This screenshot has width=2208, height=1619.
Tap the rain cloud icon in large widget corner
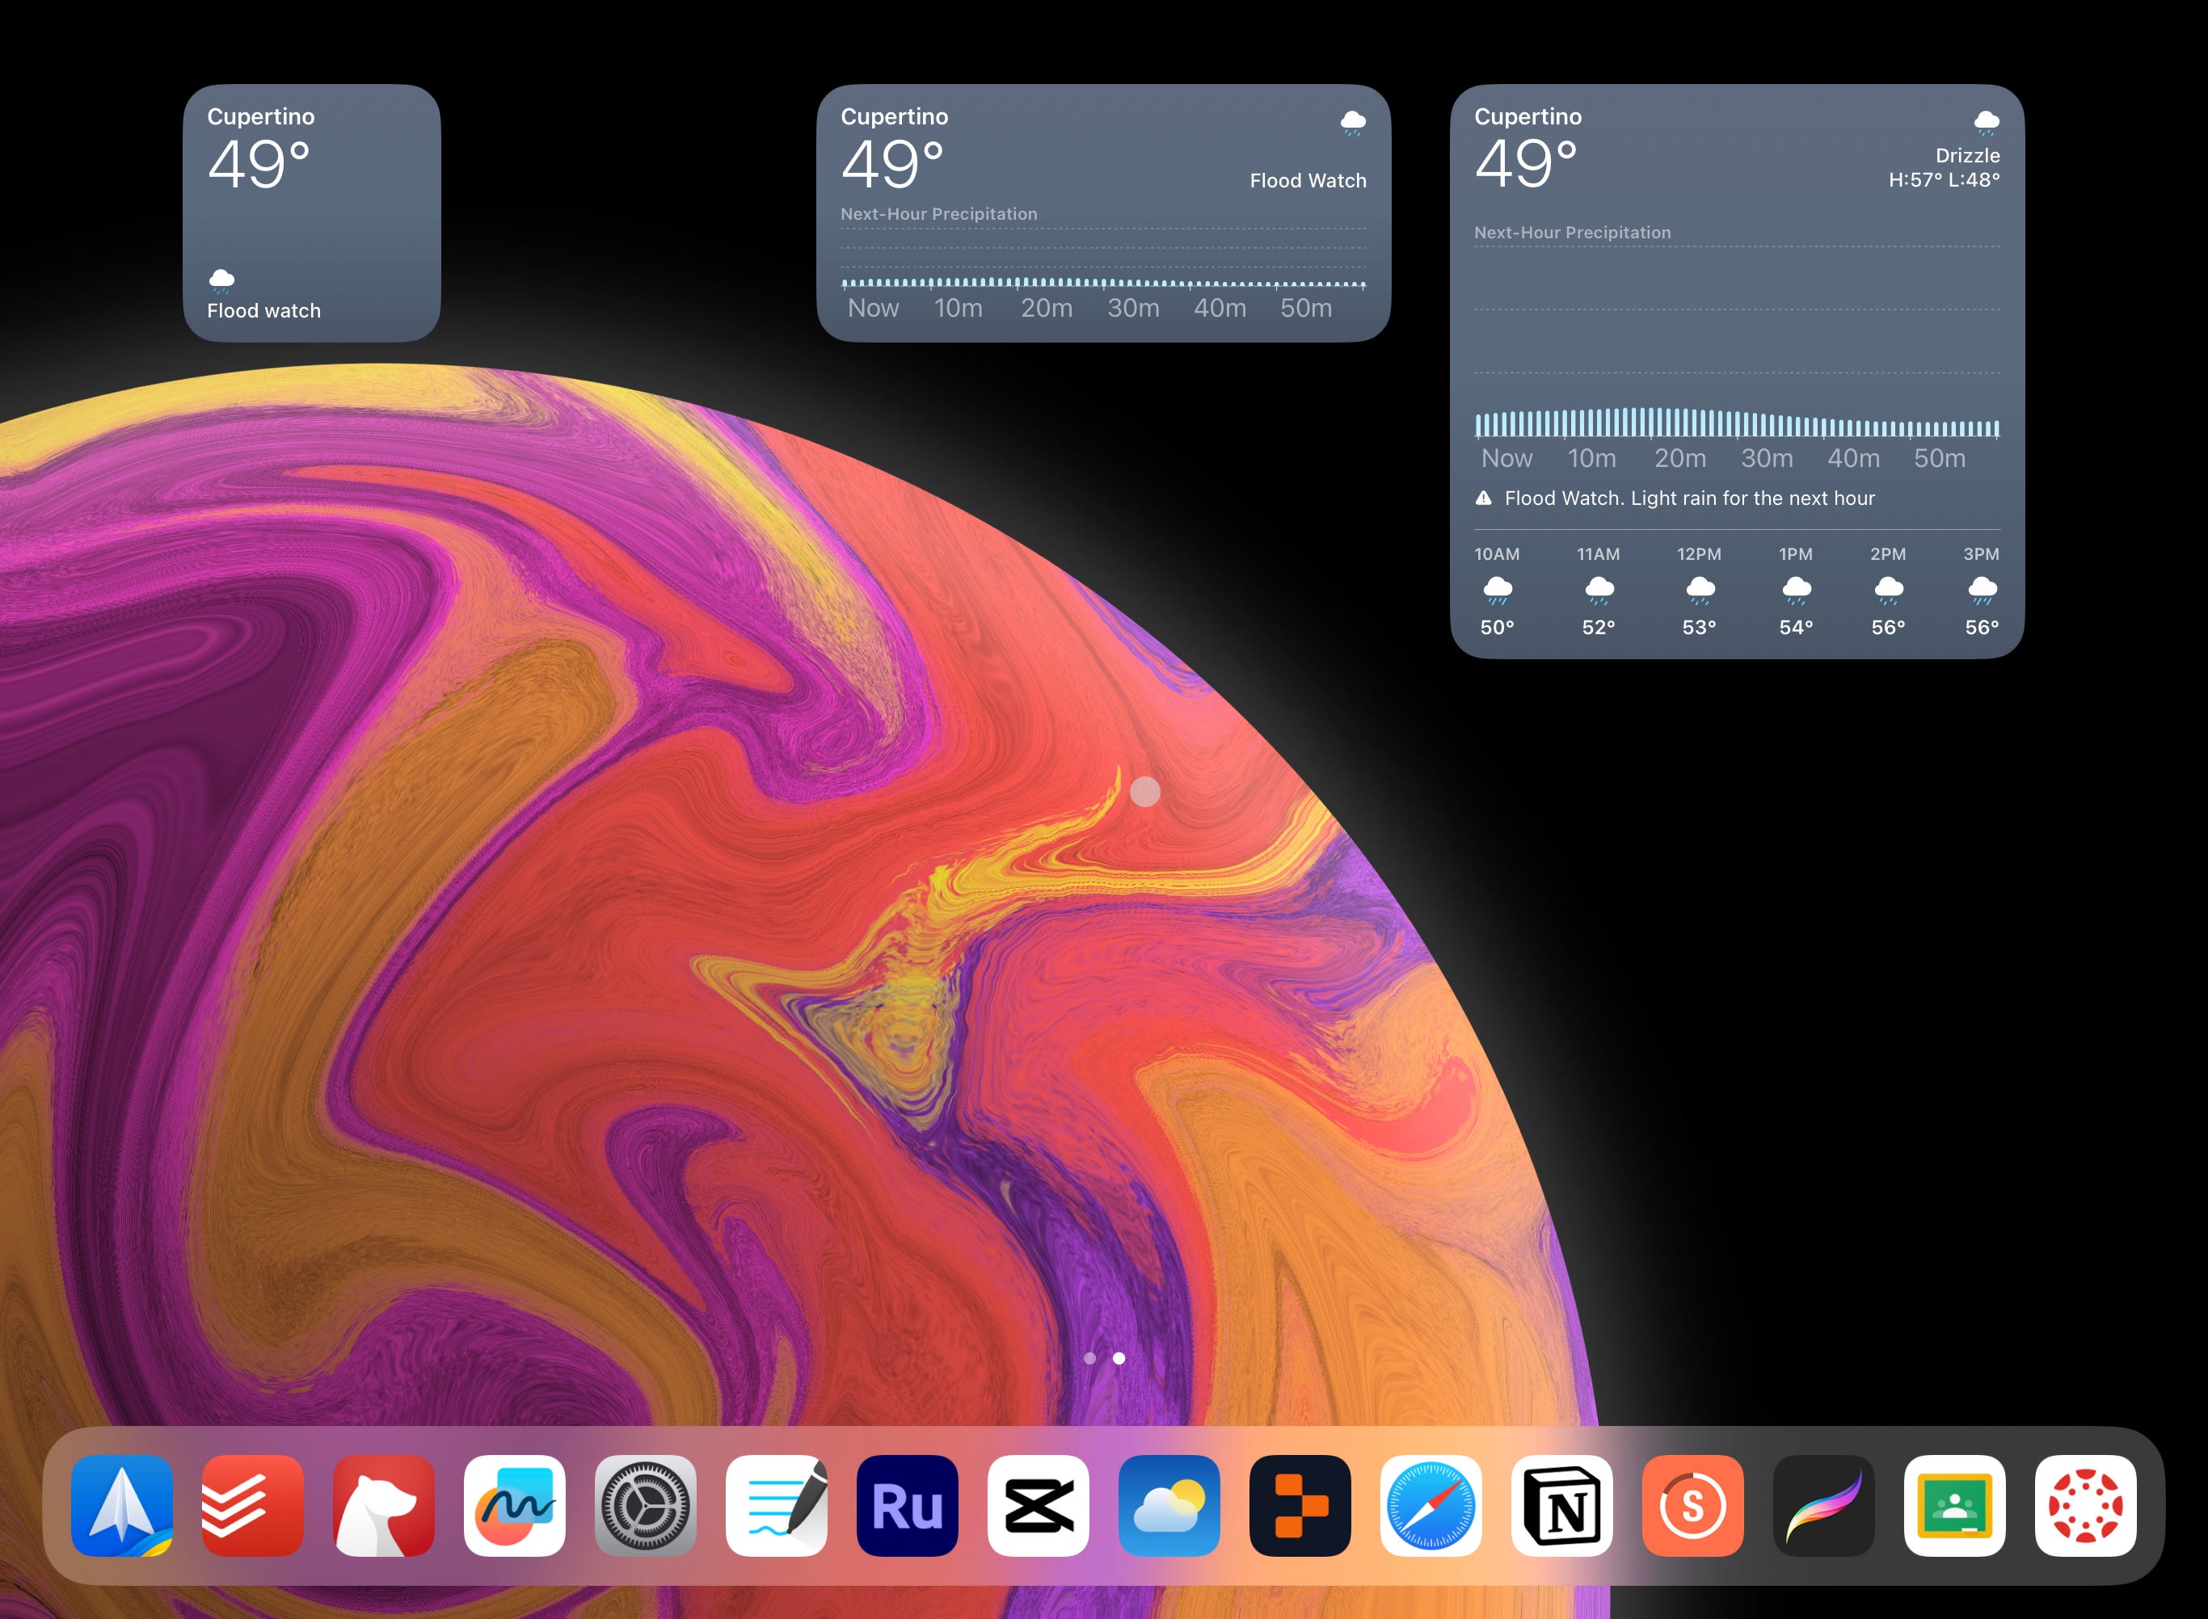pos(1987,123)
